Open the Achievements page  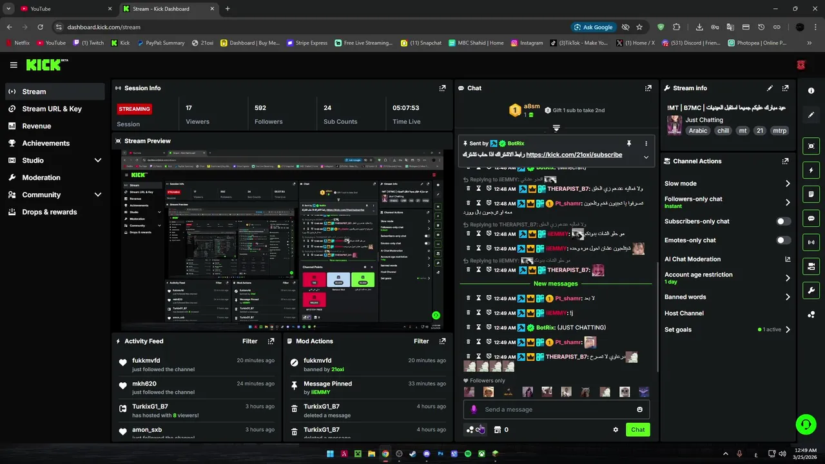point(55,143)
